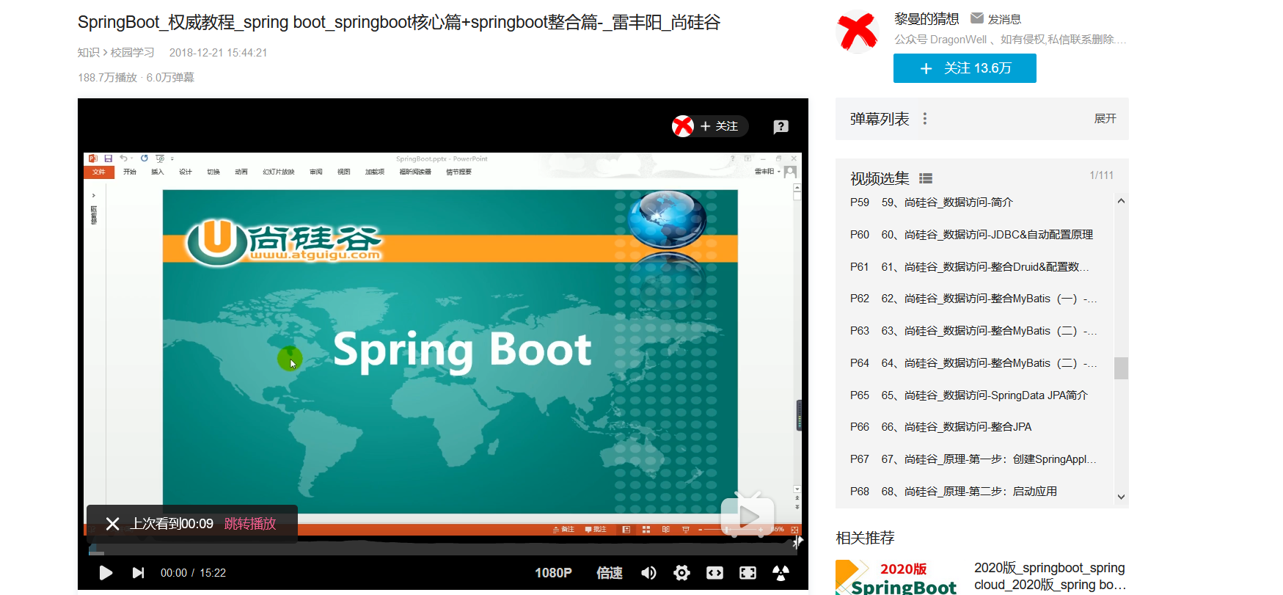1283x595 pixels.
Task: Play the video with bottom-left play icon
Action: click(106, 573)
